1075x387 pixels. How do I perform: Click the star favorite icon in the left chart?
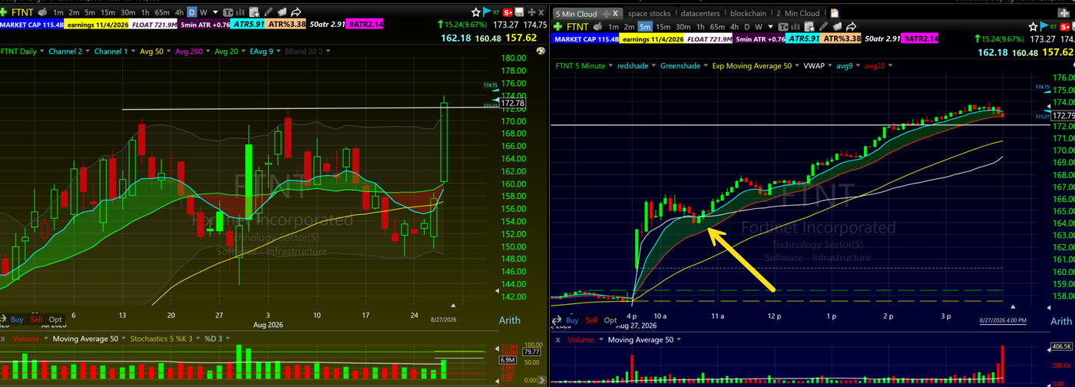point(476,12)
